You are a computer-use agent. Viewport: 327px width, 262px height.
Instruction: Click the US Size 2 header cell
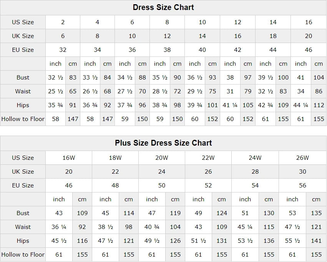tap(63, 22)
